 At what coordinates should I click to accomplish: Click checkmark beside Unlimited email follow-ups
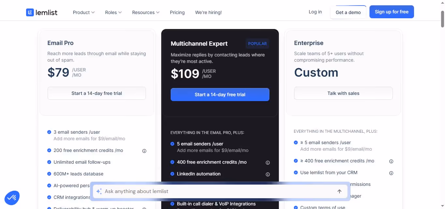[x=49, y=162]
